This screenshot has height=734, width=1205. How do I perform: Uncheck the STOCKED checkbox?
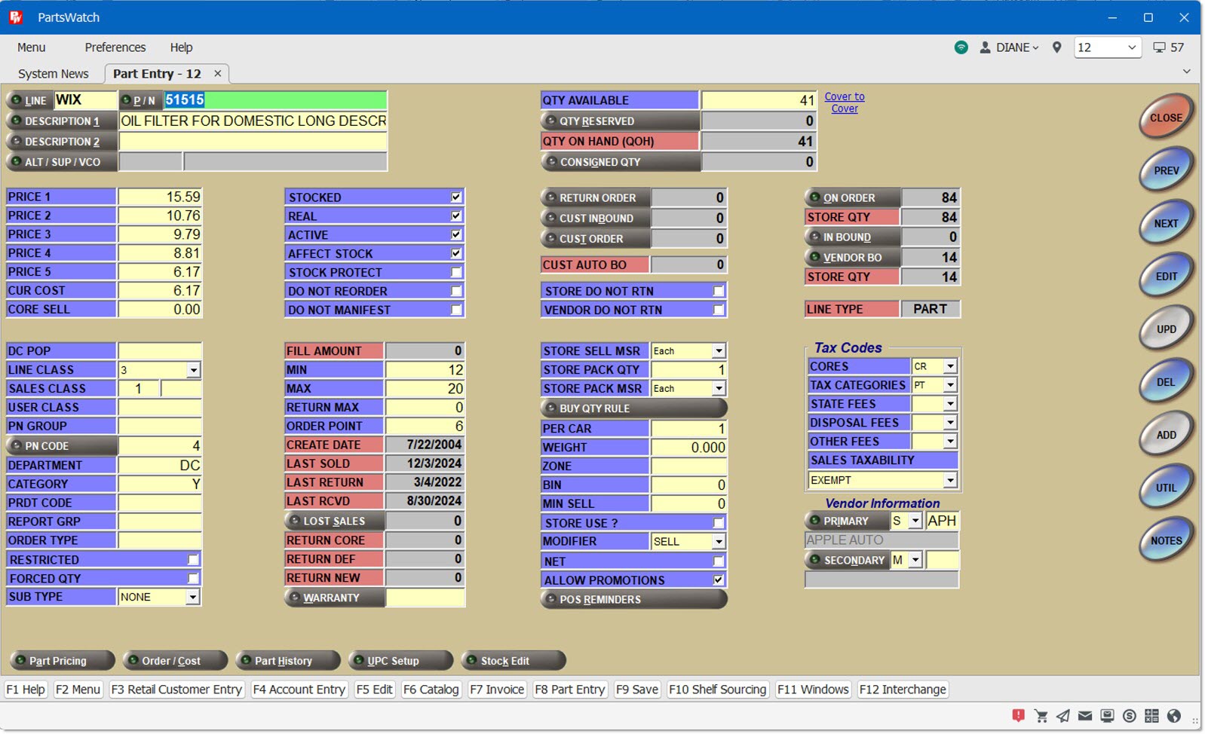456,197
